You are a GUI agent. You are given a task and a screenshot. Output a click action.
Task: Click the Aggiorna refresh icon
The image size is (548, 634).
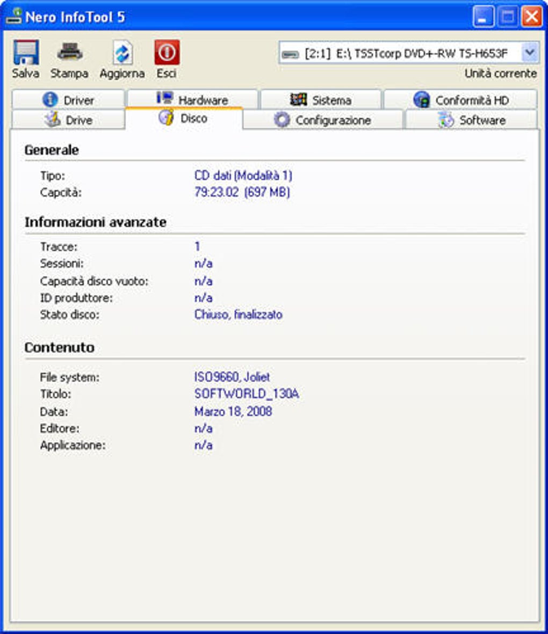(122, 53)
